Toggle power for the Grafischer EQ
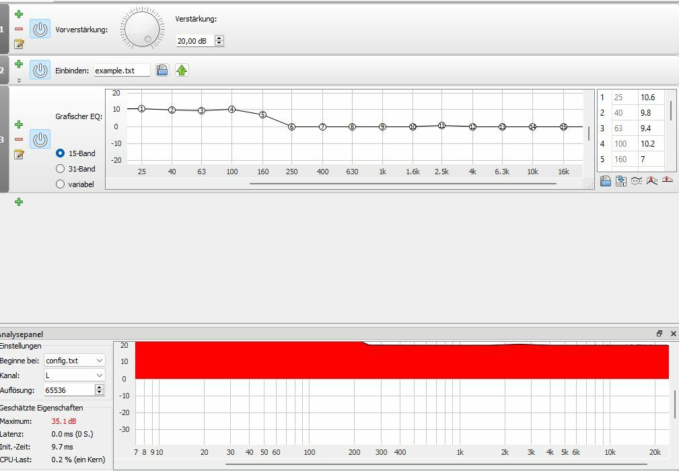Screen dimensions: 679x471 click(40, 139)
